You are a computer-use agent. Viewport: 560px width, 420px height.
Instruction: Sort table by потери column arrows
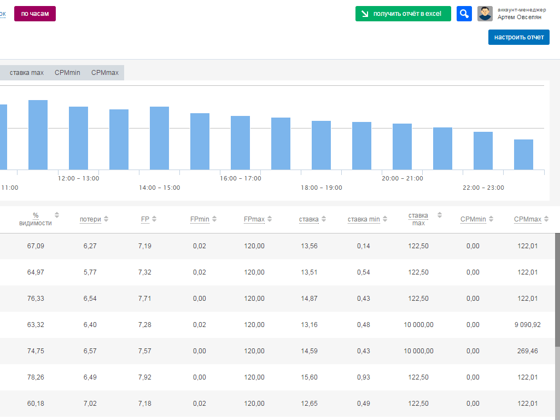click(106, 219)
